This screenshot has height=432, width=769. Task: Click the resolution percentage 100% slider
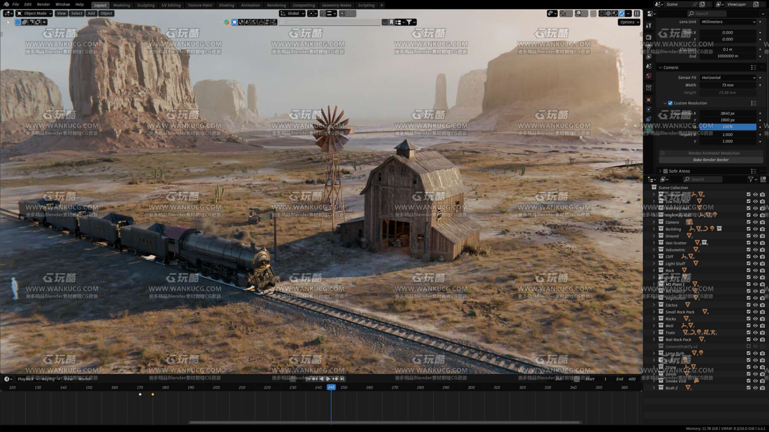click(x=728, y=127)
